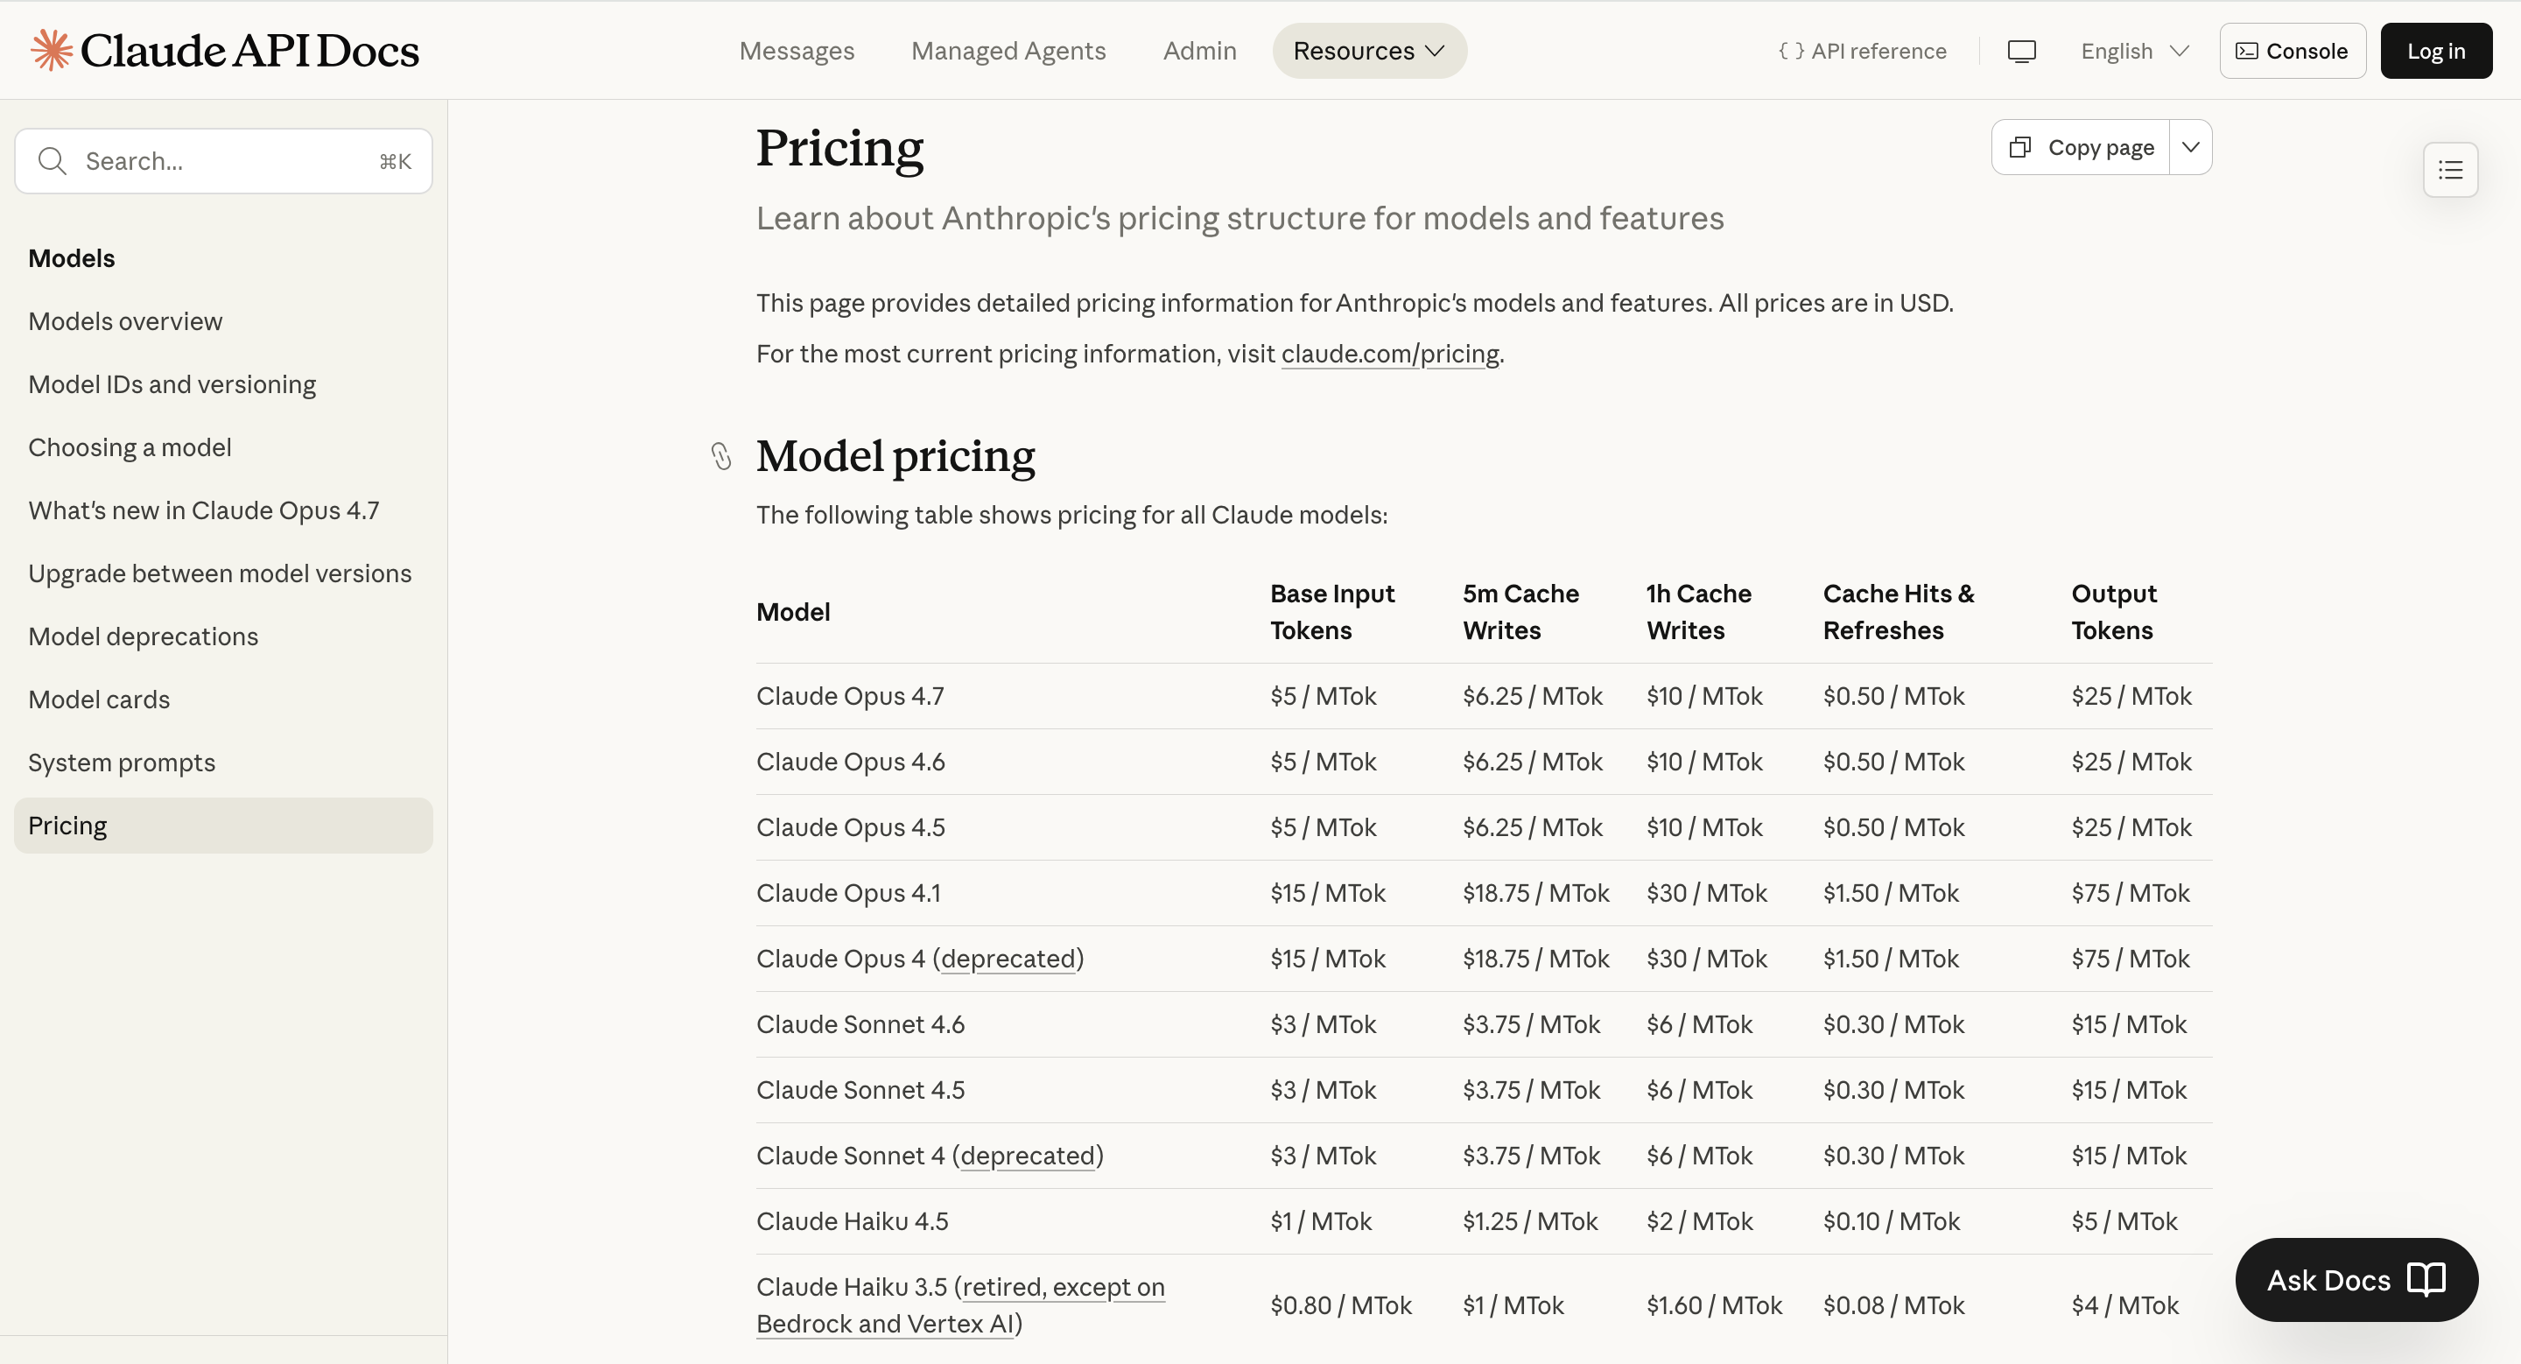Focus the Search input field
2521x1364 pixels.
223,160
